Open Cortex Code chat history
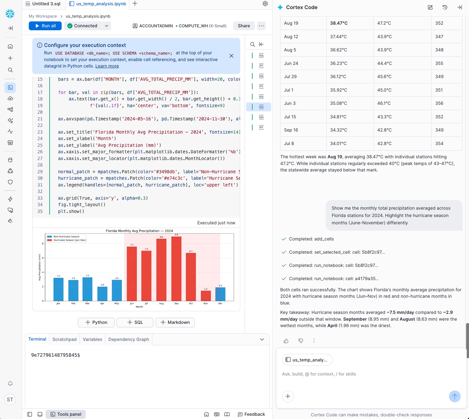 [x=445, y=7]
